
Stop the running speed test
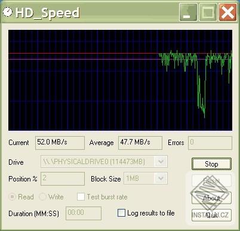point(211,164)
